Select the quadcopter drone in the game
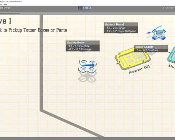 pos(87,66)
